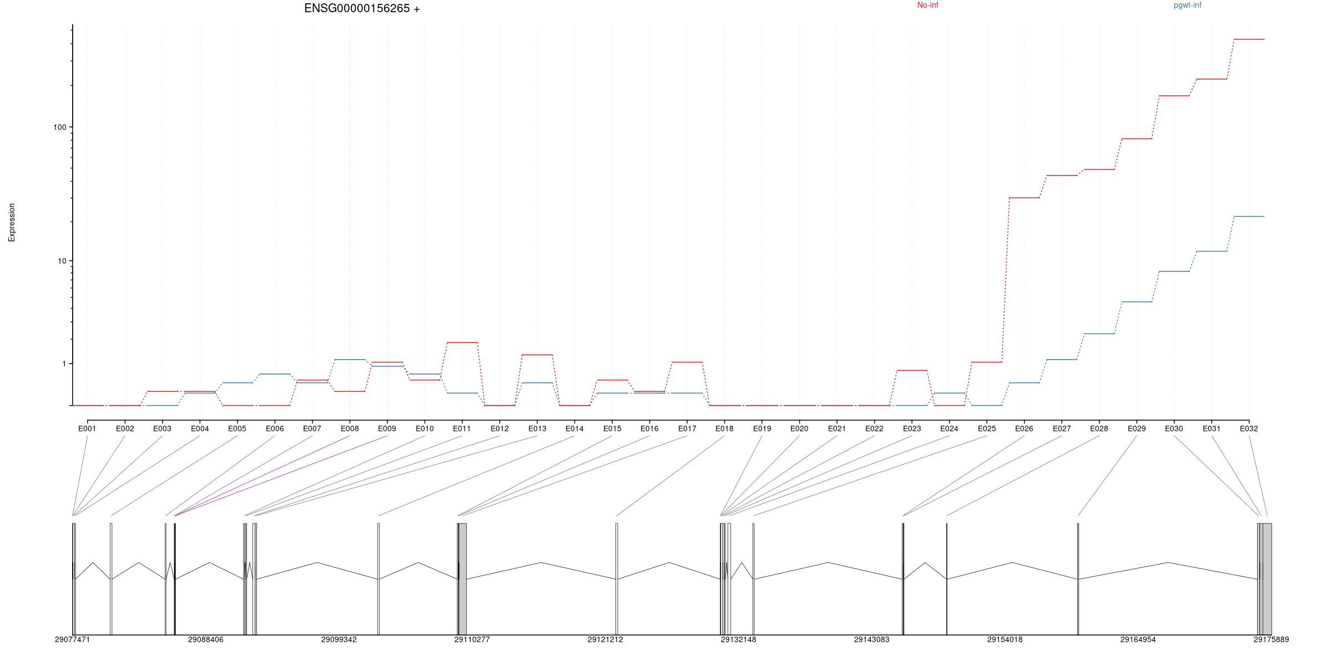Image resolution: width=1332 pixels, height=666 pixels.
Task: Click exon label E013
Action: click(537, 428)
